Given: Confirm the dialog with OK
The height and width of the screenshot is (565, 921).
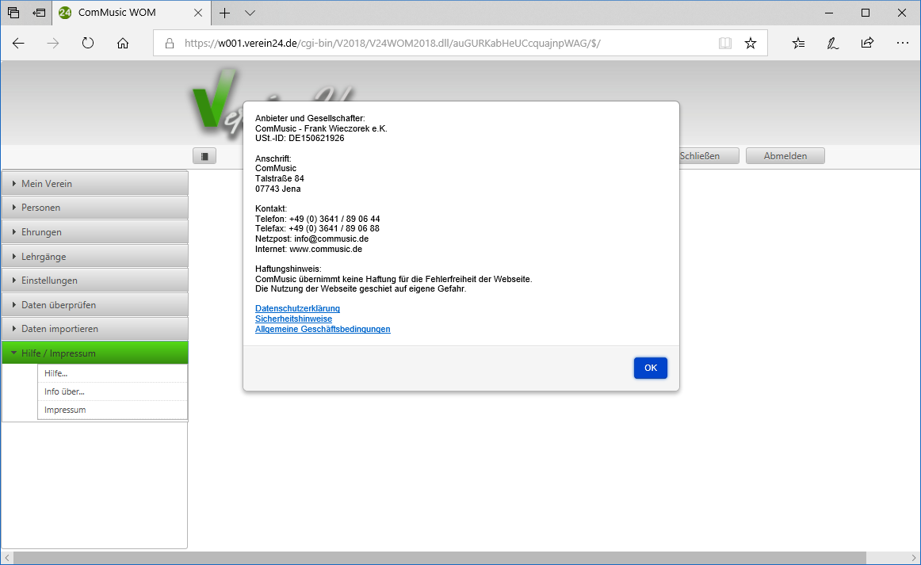Looking at the screenshot, I should (650, 368).
